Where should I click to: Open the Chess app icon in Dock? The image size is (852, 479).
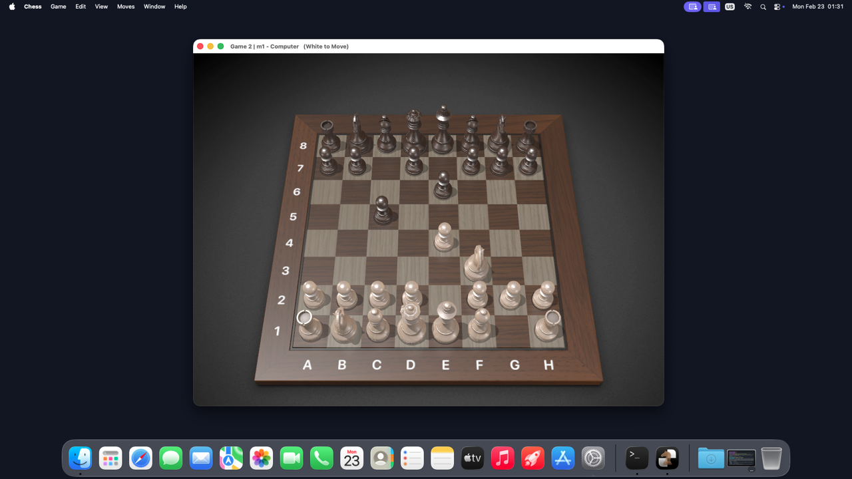tap(667, 458)
